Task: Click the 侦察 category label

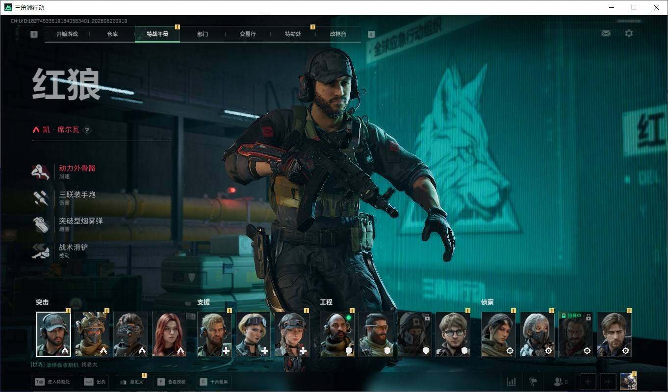Action: [x=488, y=302]
